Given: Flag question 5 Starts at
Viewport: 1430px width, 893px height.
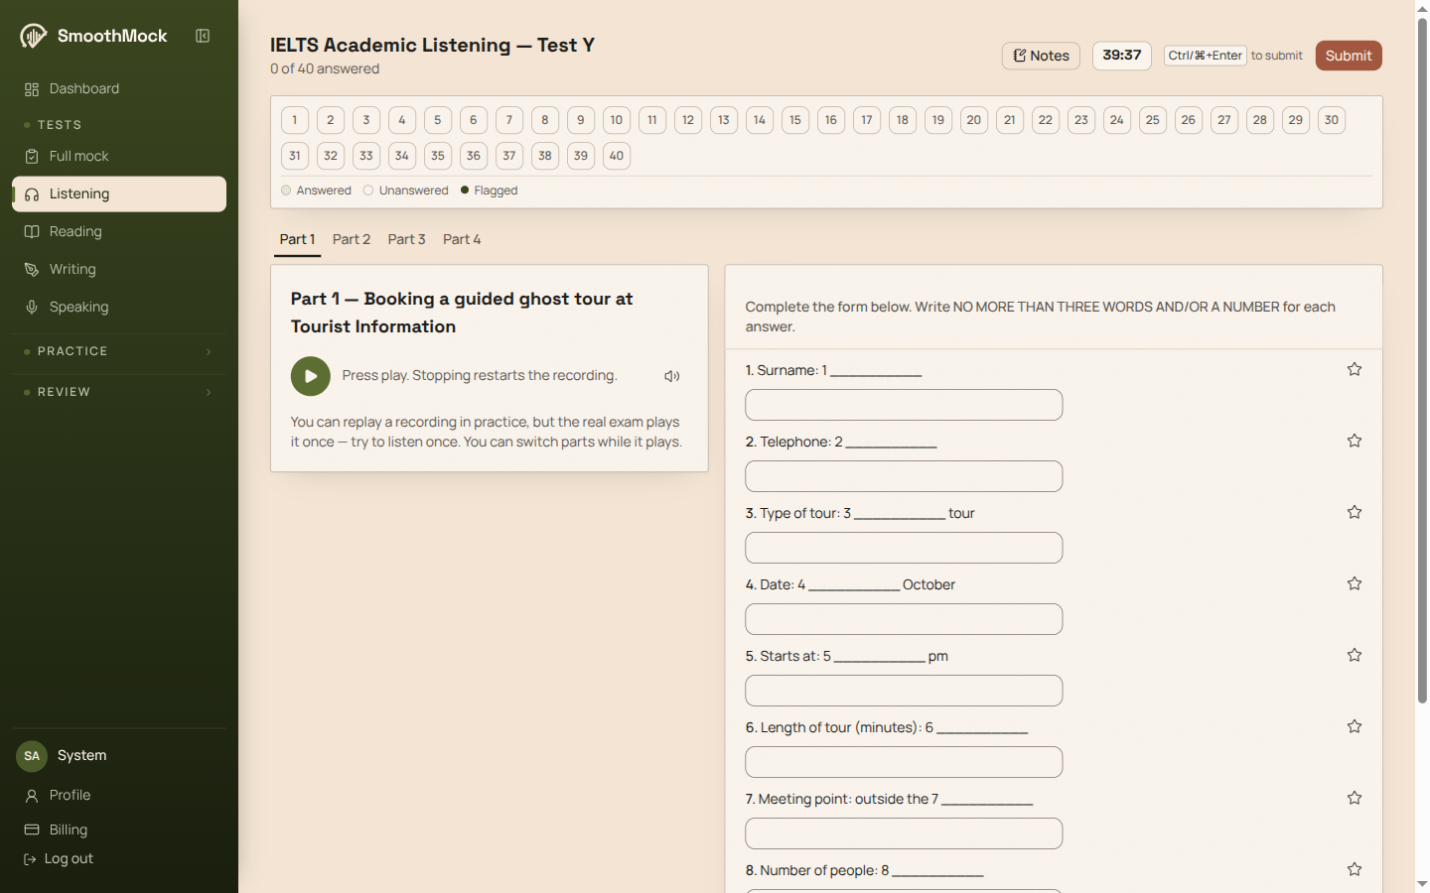Looking at the screenshot, I should click(x=1355, y=655).
